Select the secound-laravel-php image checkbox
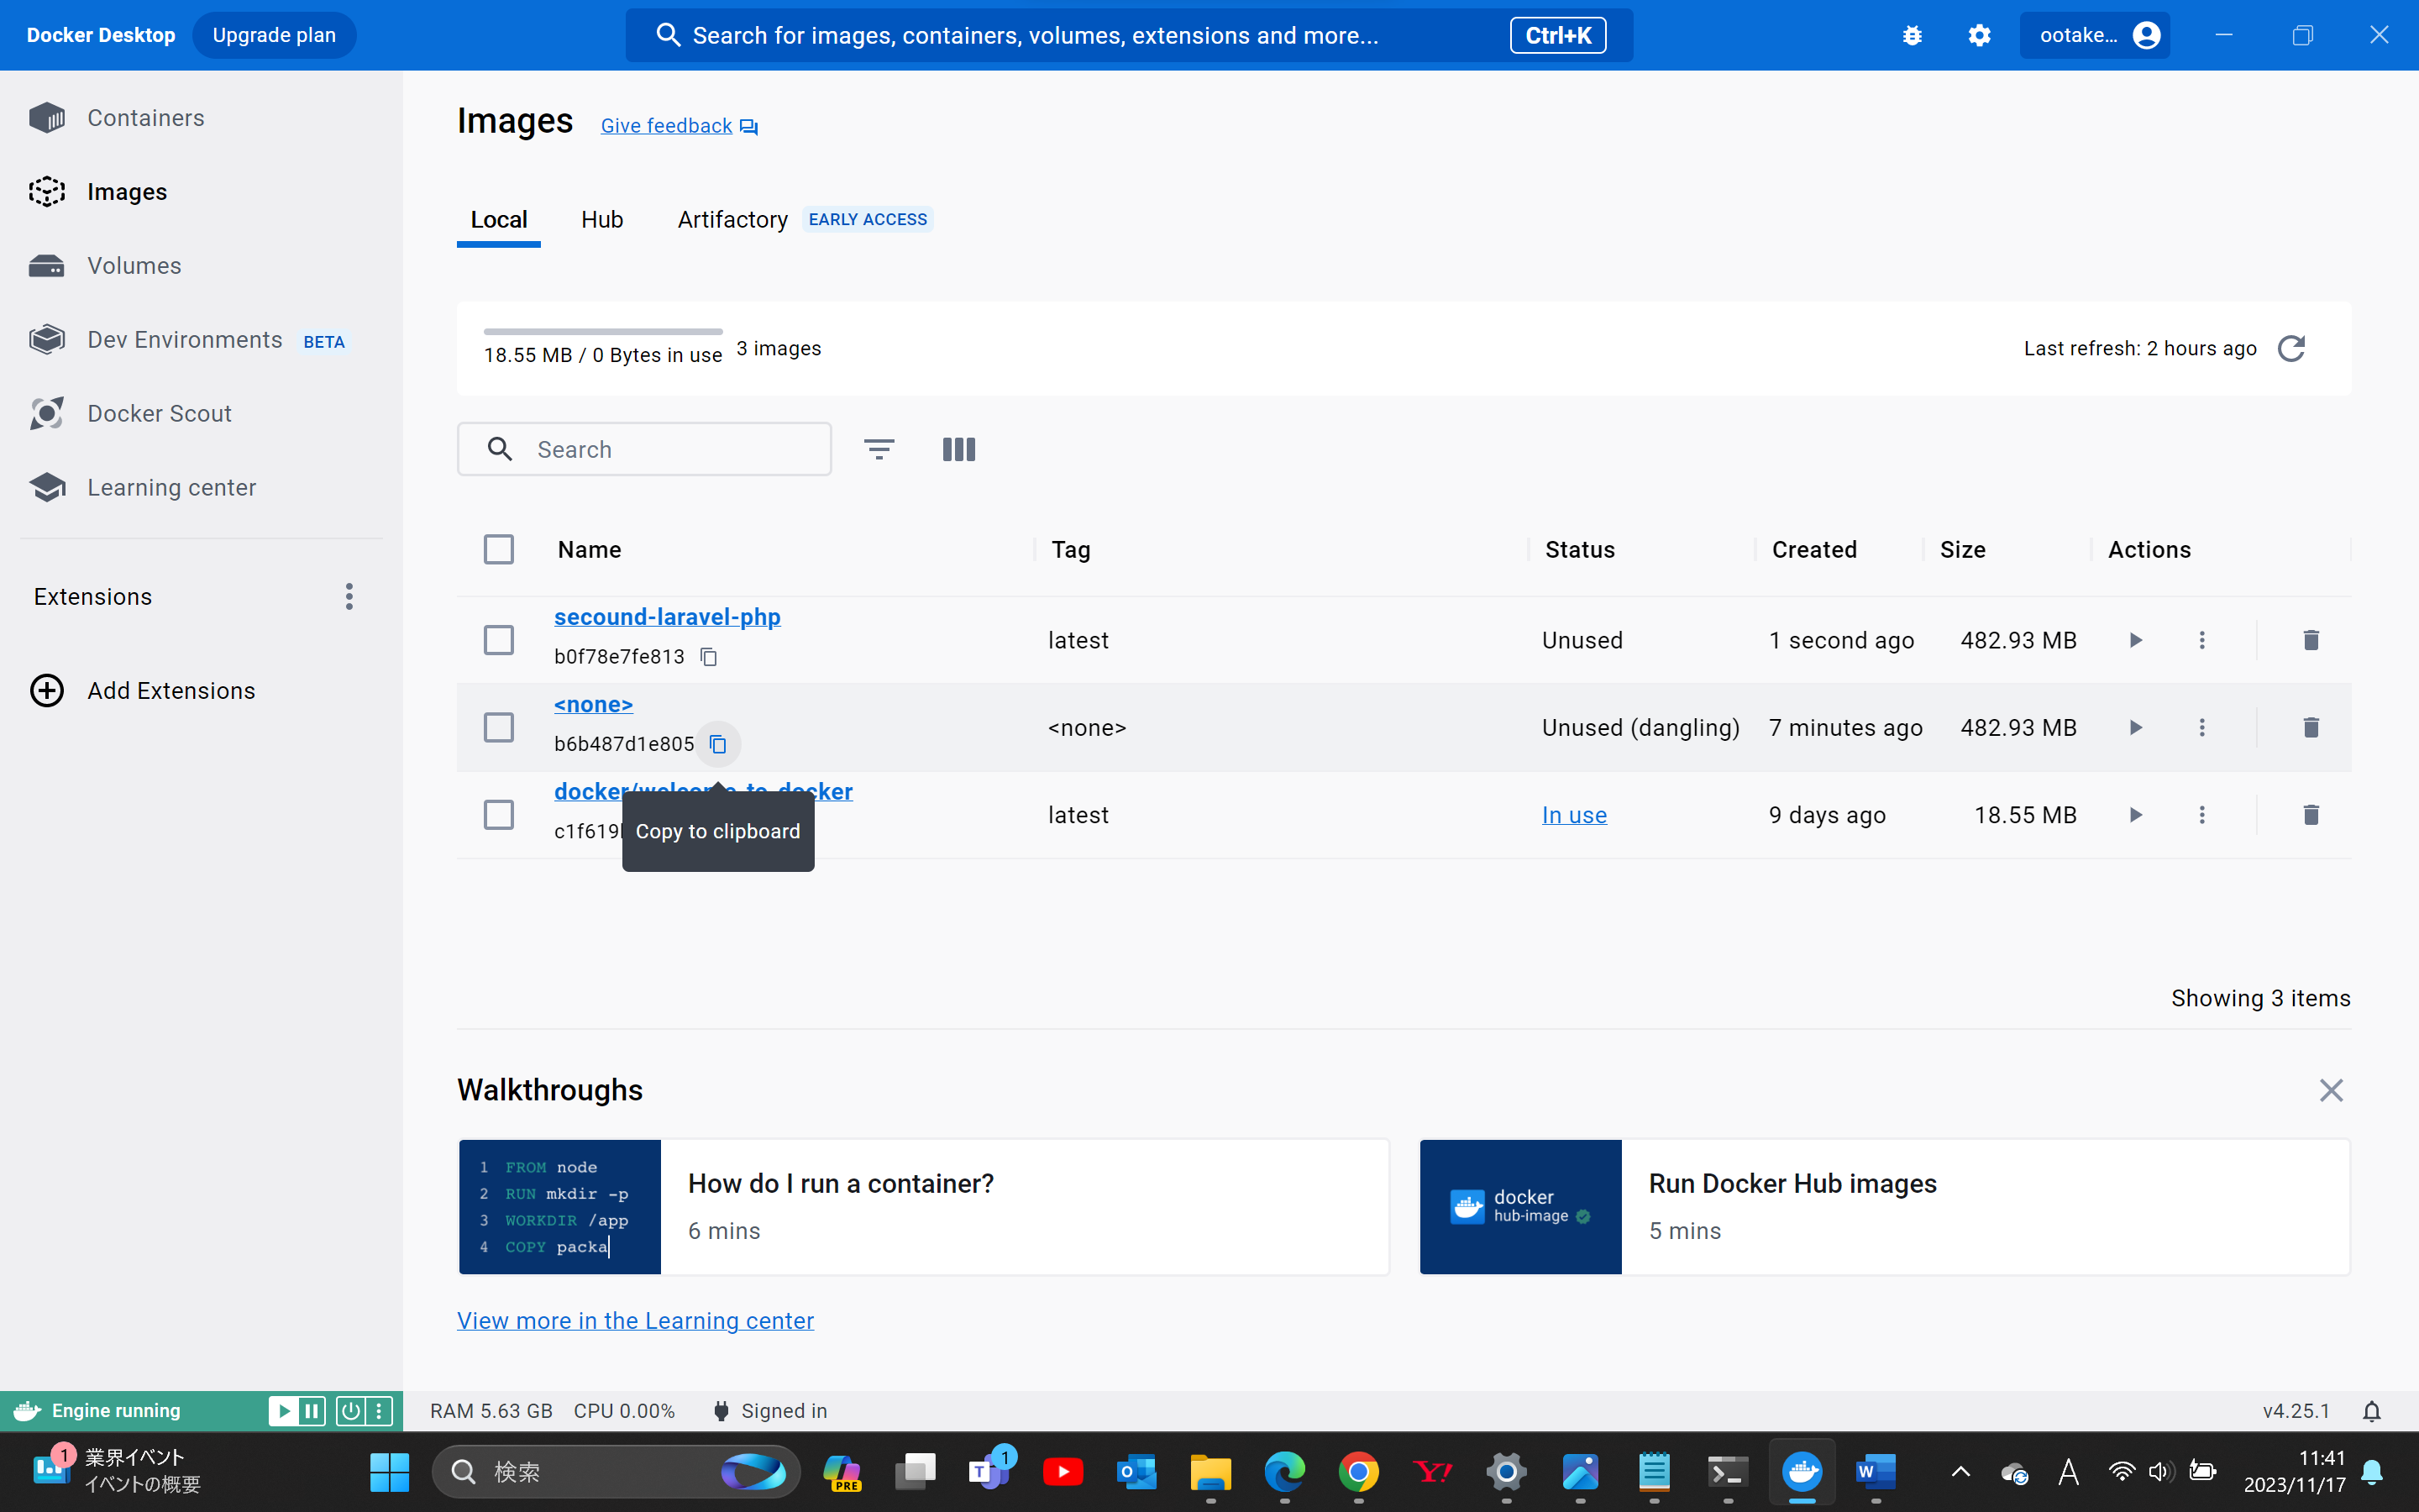Screen dimensions: 2419x1512 point(499,640)
